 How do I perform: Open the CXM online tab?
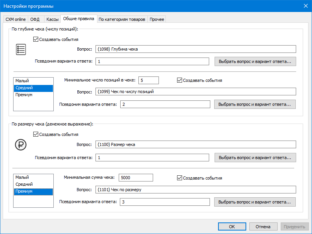15,19
